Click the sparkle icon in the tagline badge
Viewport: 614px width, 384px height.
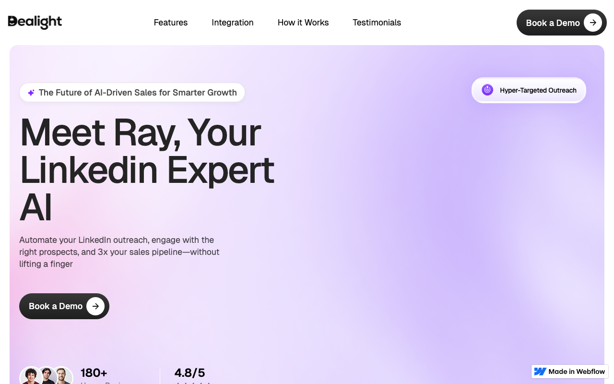click(x=31, y=93)
